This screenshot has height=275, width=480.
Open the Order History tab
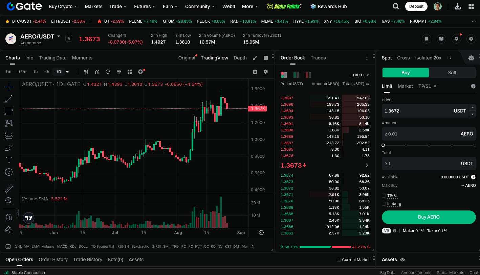53,259
